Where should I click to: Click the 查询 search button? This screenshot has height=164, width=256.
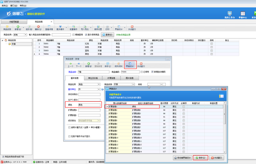[x=107, y=35]
